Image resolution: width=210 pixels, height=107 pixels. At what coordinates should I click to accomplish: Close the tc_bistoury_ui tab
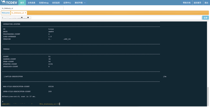pos(25,13)
